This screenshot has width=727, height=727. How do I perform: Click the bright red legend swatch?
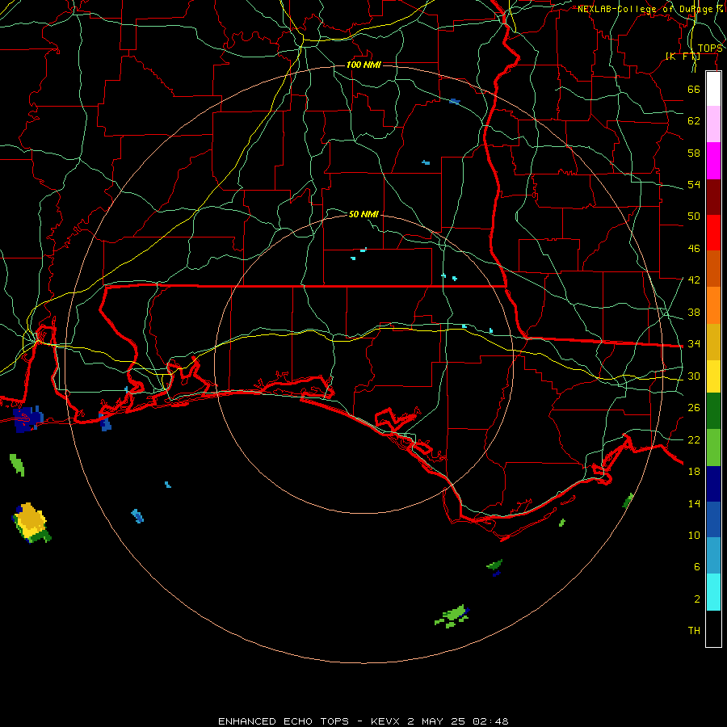coord(713,233)
